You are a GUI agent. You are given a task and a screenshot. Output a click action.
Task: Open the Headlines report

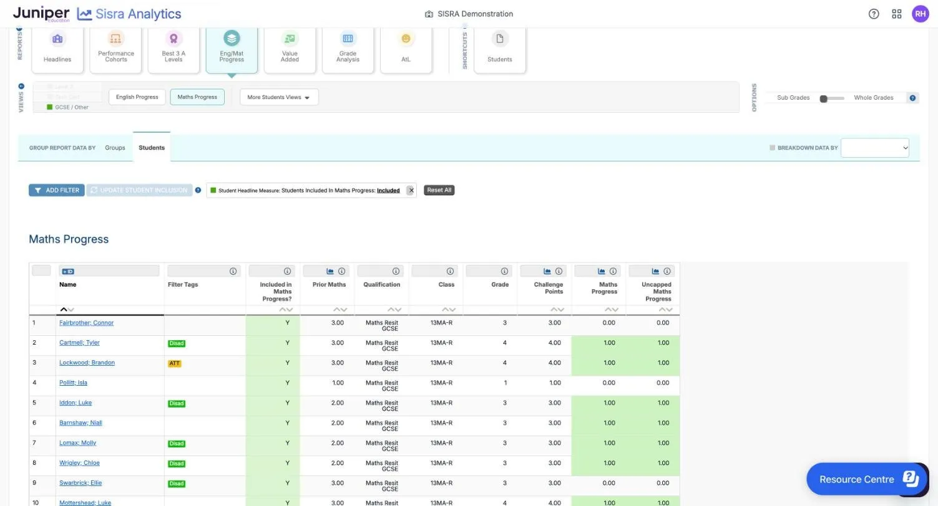point(57,50)
